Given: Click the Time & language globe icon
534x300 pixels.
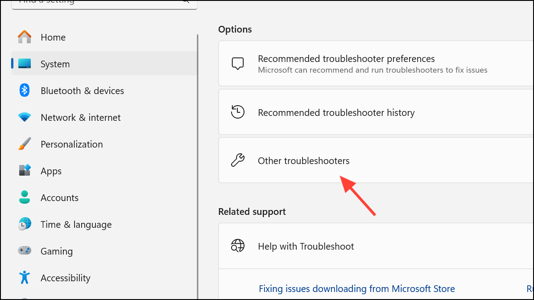Looking at the screenshot, I should pyautogui.click(x=25, y=224).
